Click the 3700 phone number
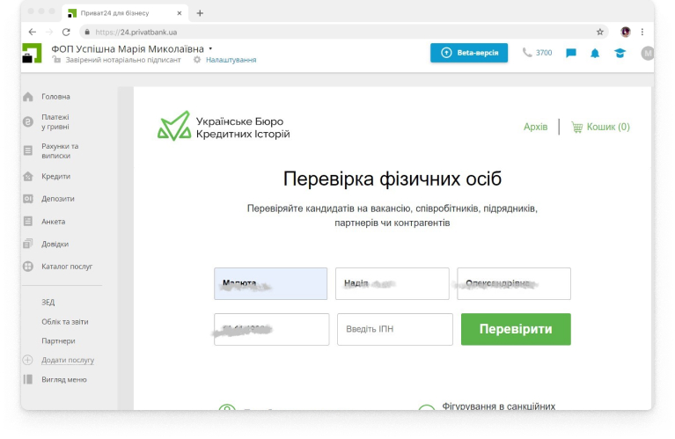 click(x=544, y=53)
